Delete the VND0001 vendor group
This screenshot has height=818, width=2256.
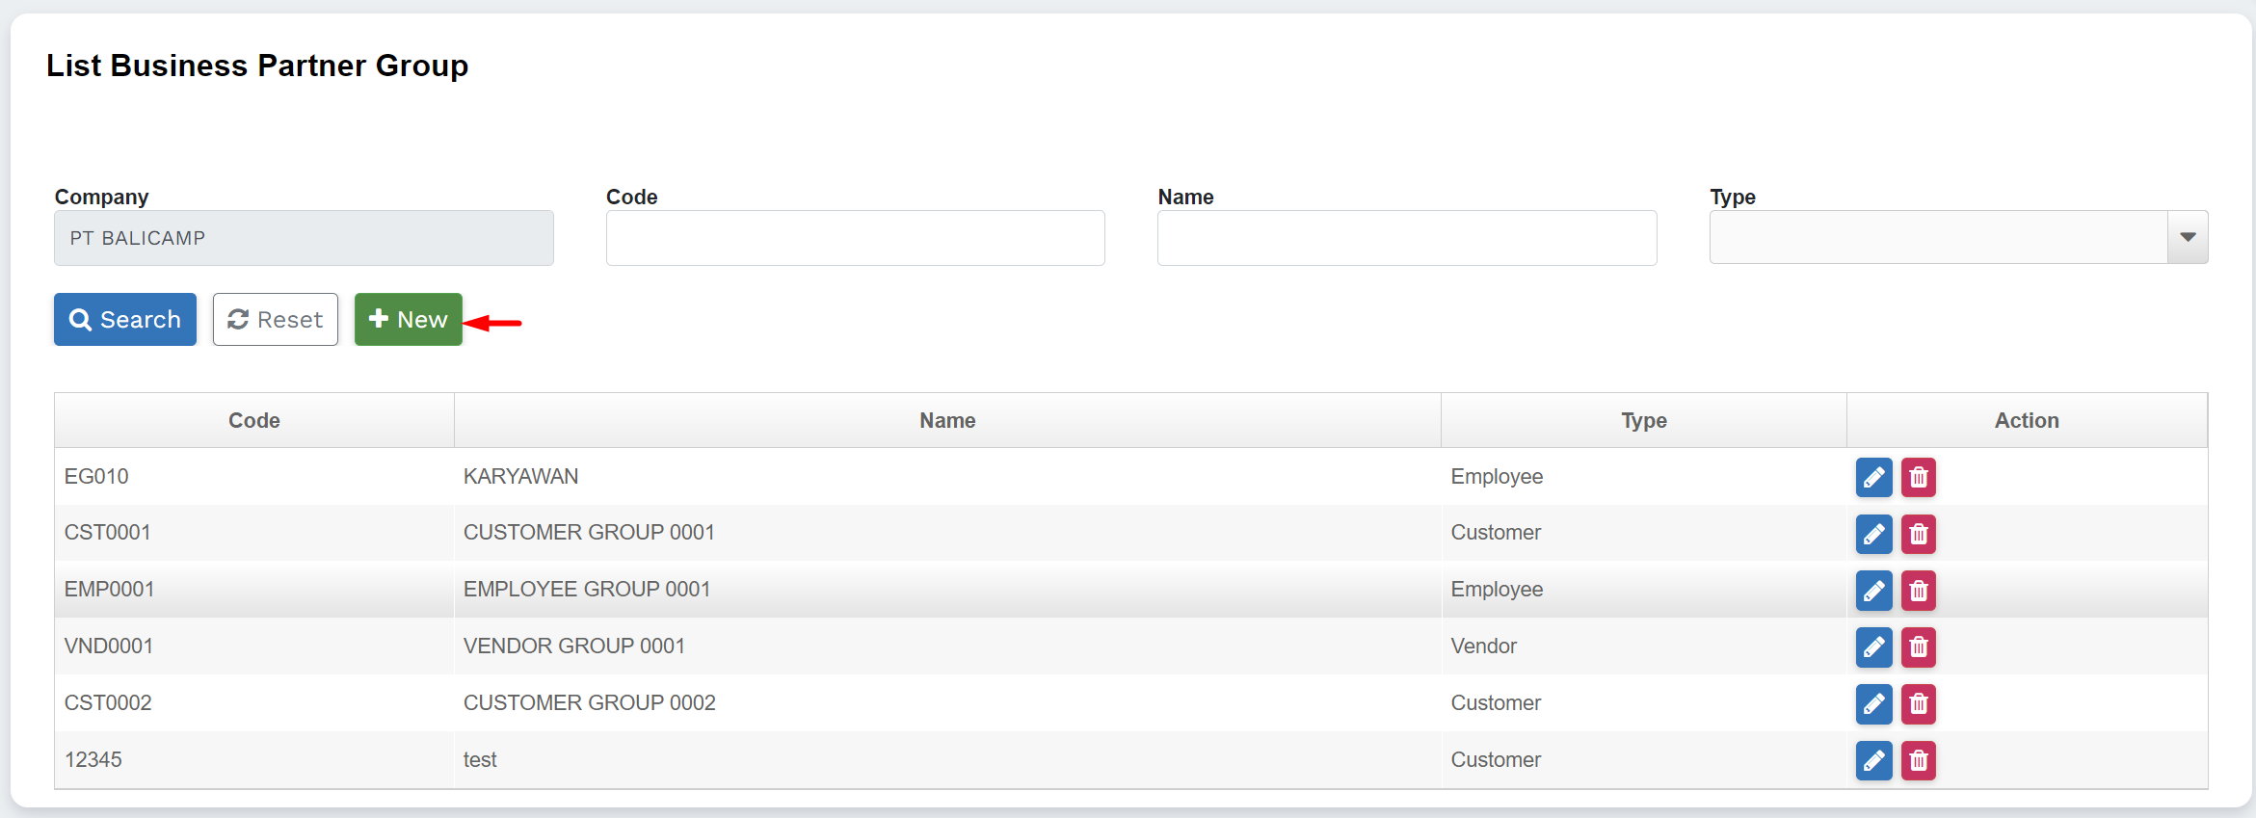pos(1918,646)
